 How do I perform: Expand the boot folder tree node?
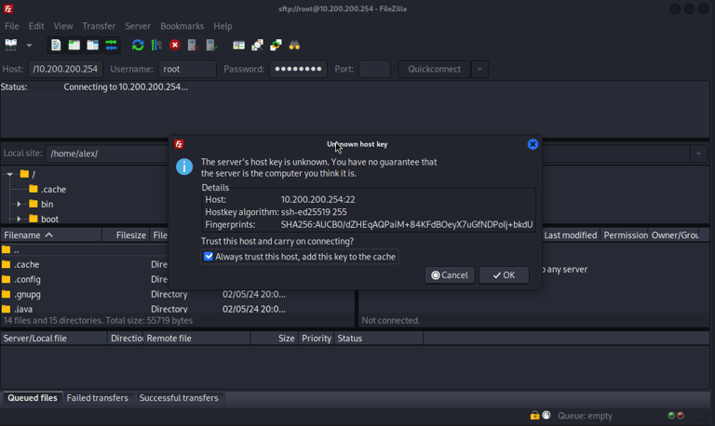click(x=19, y=220)
